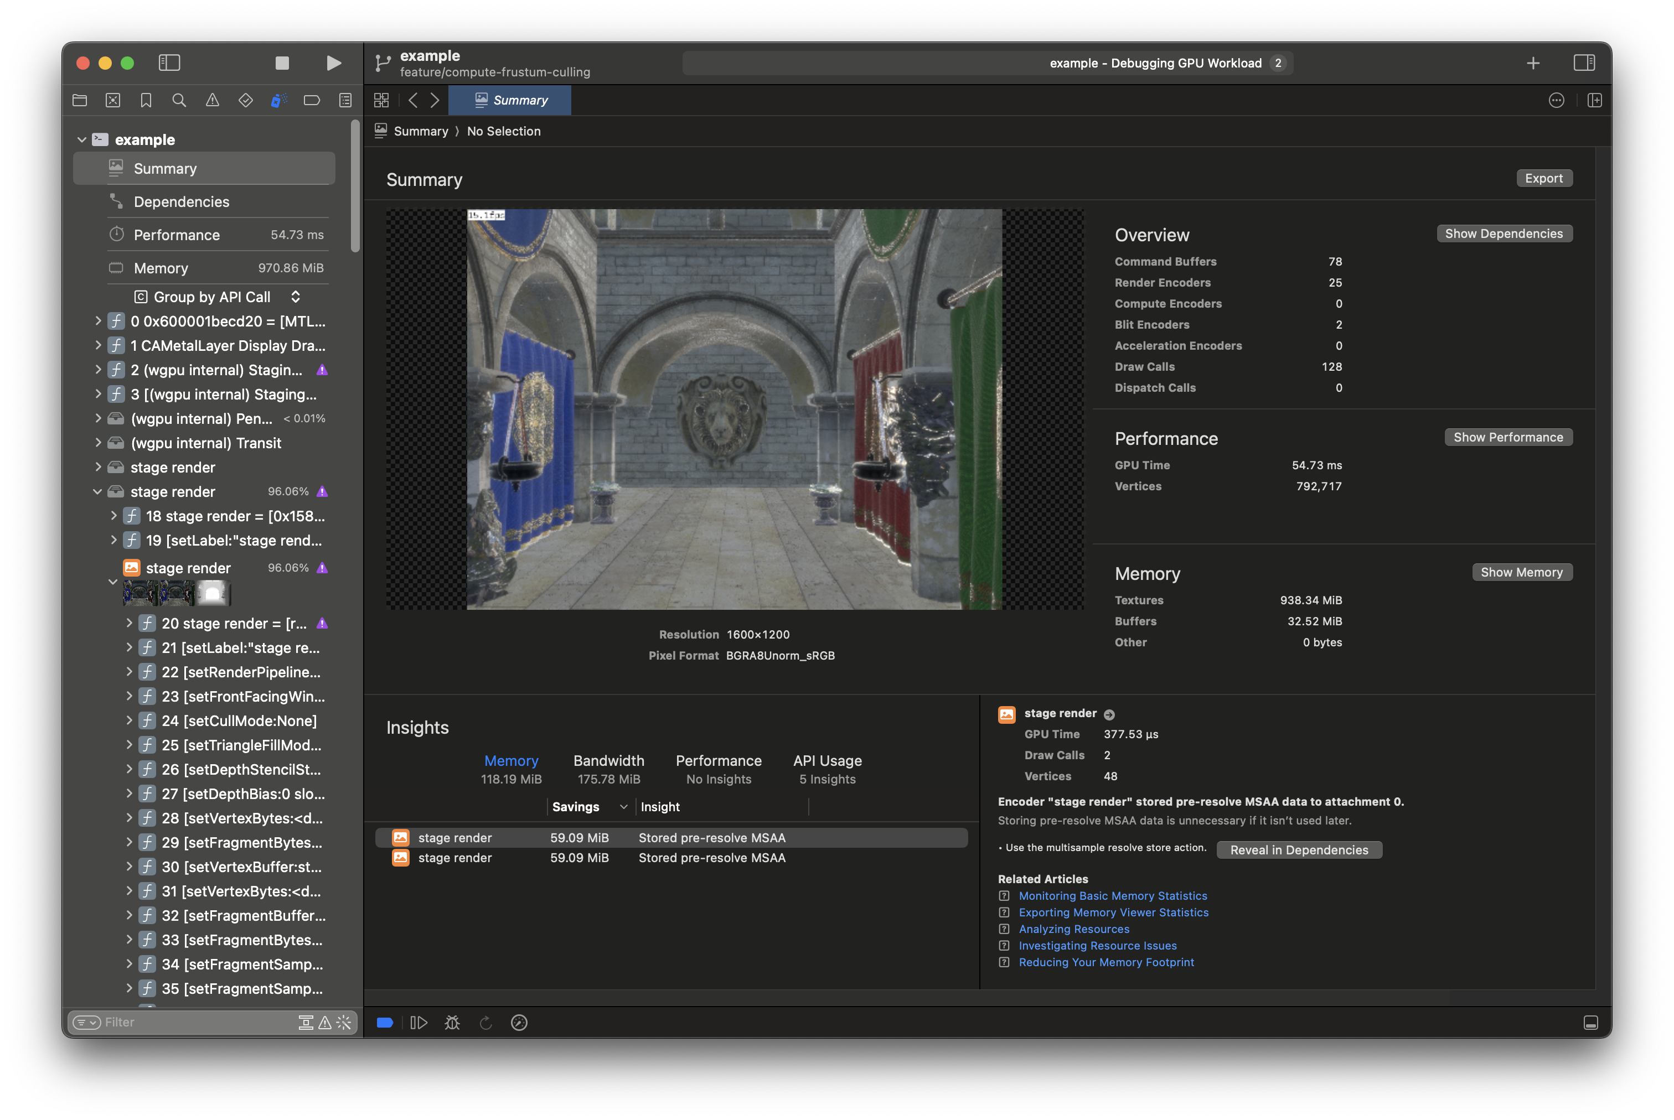Switch to Bandwidth insights tab
Viewport: 1674px width, 1120px height.
coord(609,769)
